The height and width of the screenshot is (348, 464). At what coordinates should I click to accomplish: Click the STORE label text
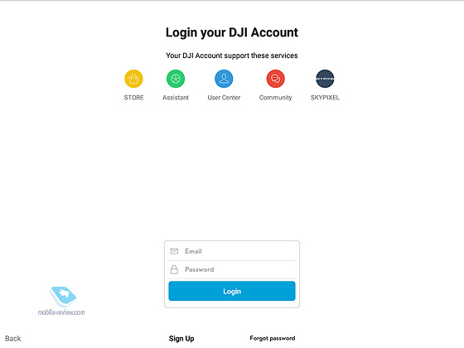[133, 98]
